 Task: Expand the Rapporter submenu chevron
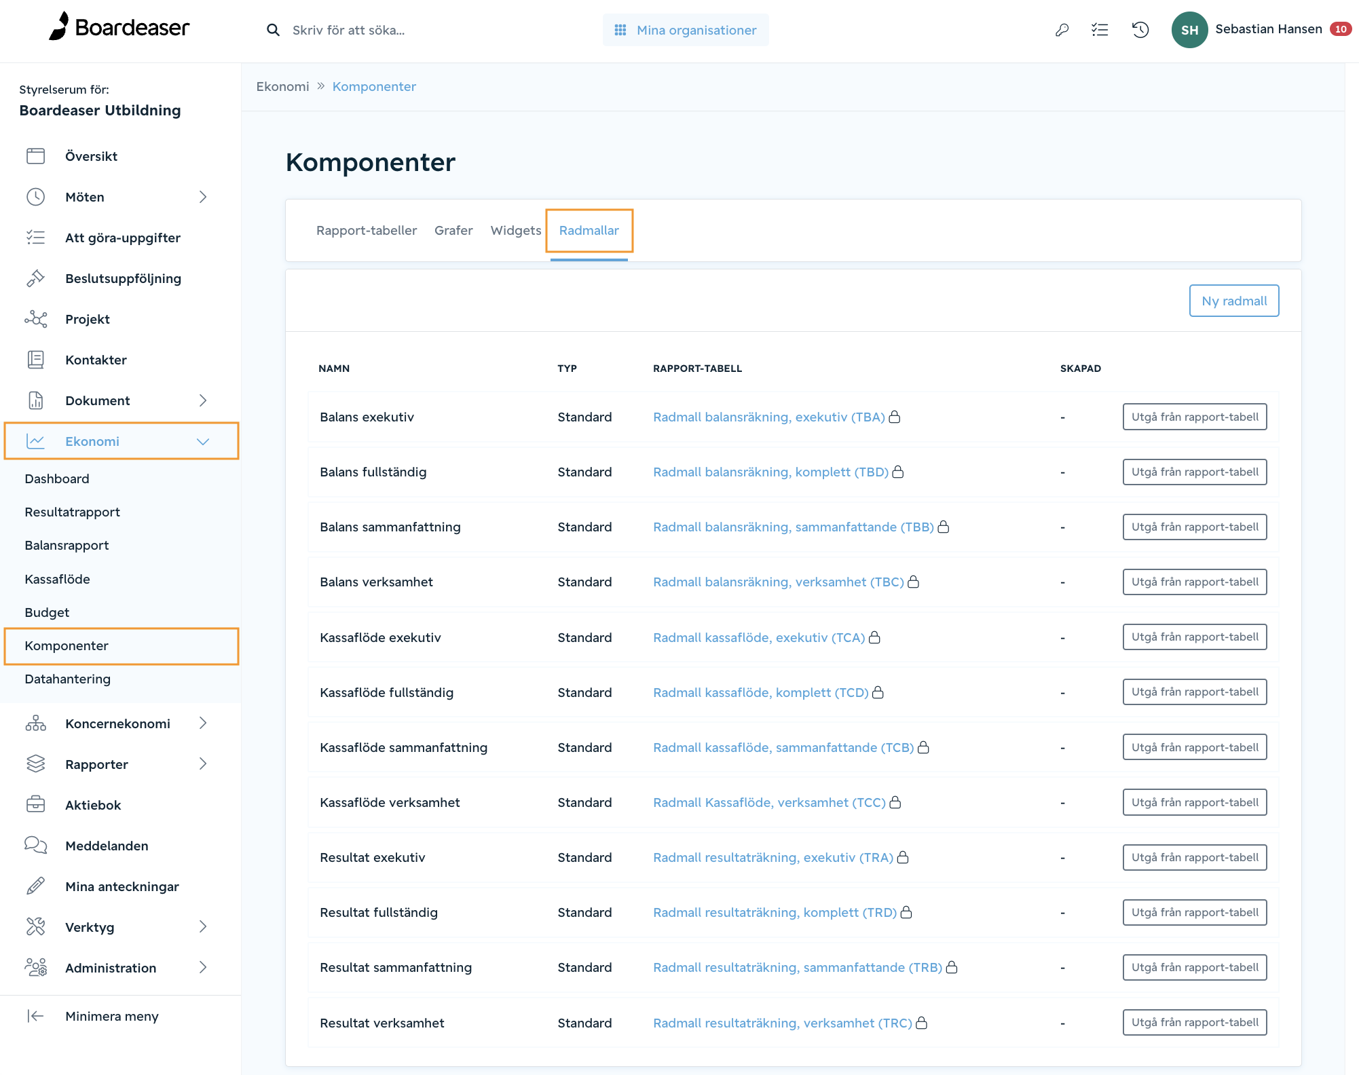click(202, 764)
